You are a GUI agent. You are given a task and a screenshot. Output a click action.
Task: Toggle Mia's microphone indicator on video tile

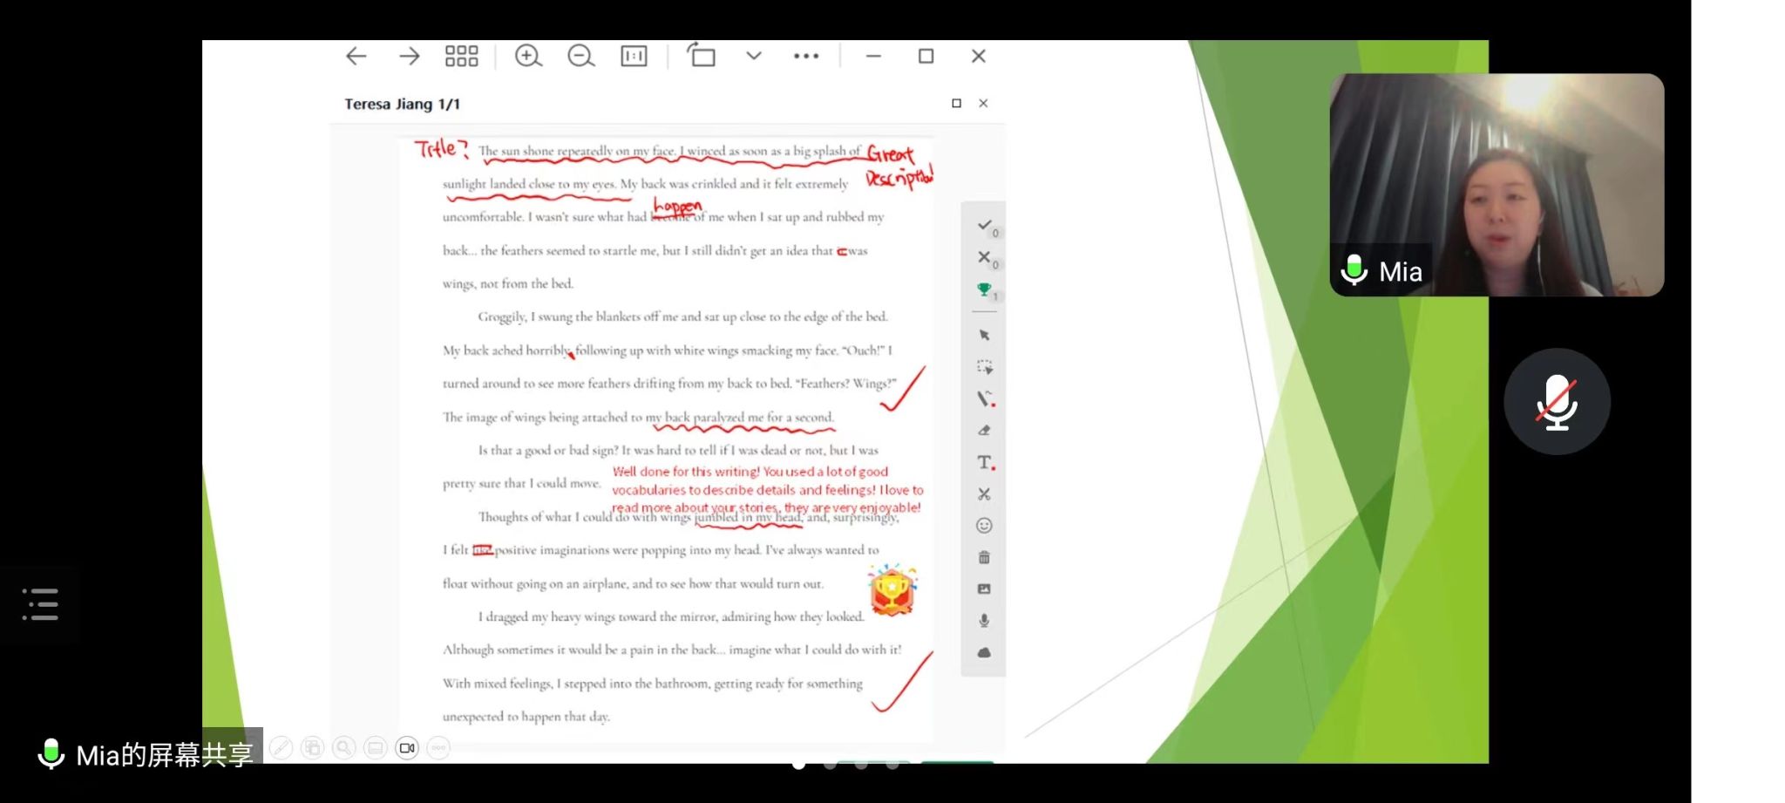(x=1354, y=270)
